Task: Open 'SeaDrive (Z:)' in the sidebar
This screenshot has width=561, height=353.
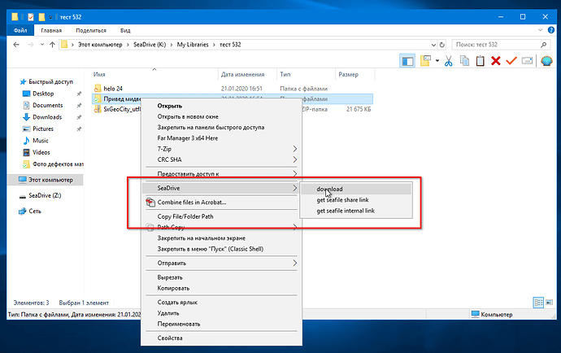Action: click(45, 195)
